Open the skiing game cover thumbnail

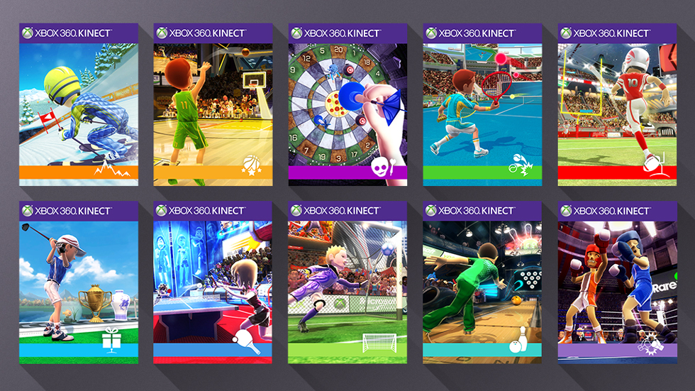[79, 104]
